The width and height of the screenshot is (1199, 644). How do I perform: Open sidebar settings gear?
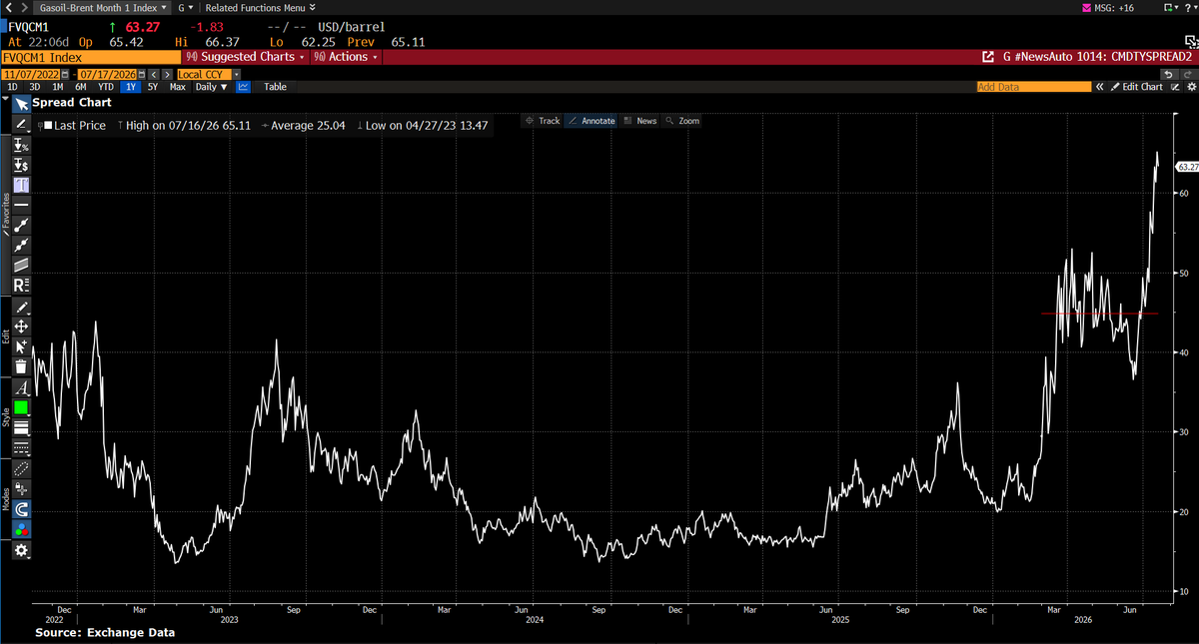click(21, 550)
